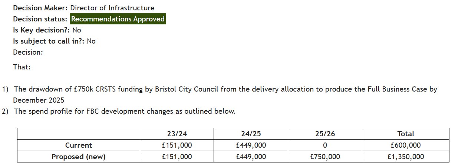This screenshot has height=168, width=455.
Task: Click the 0 value under 25/26
Action: tap(325, 145)
